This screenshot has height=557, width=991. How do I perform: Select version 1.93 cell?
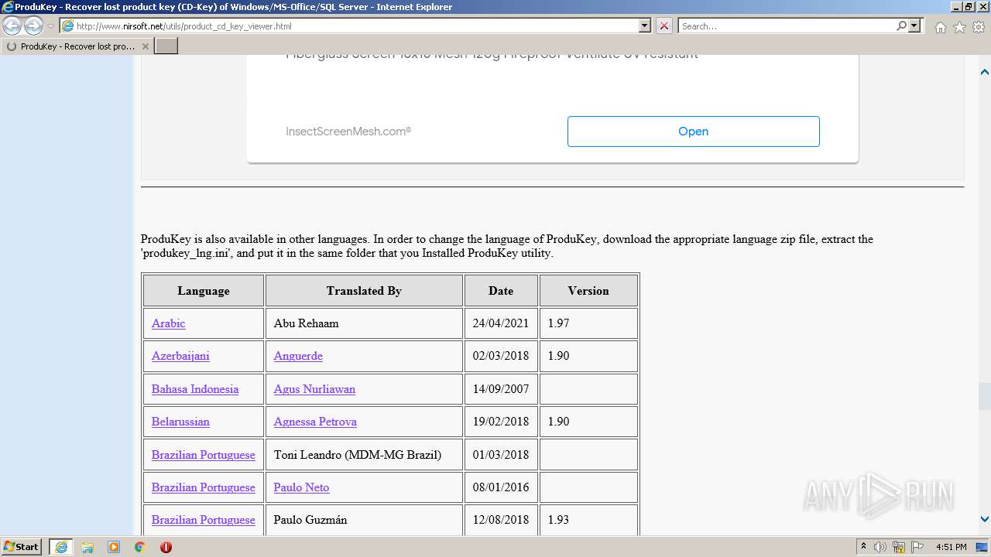588,520
